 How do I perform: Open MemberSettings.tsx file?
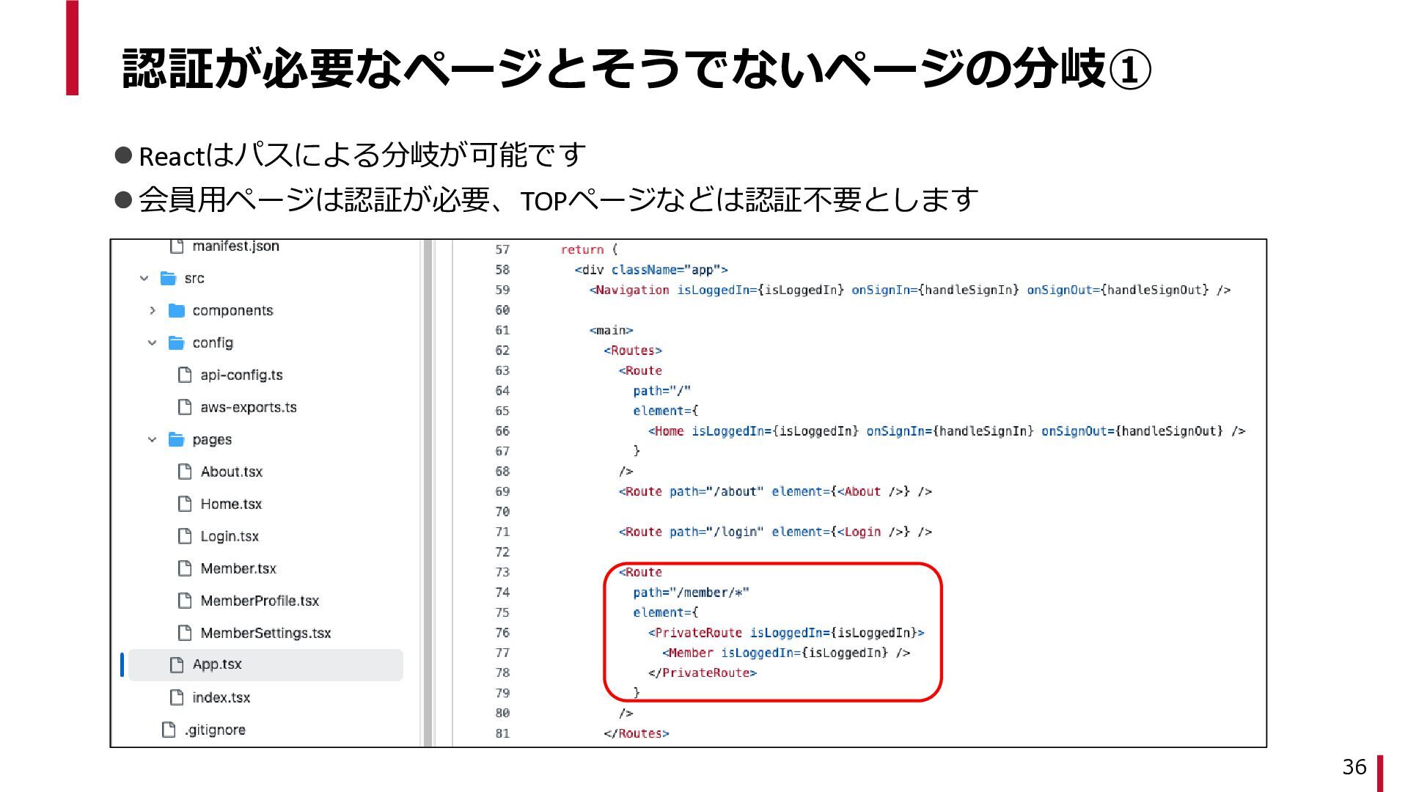click(x=265, y=634)
